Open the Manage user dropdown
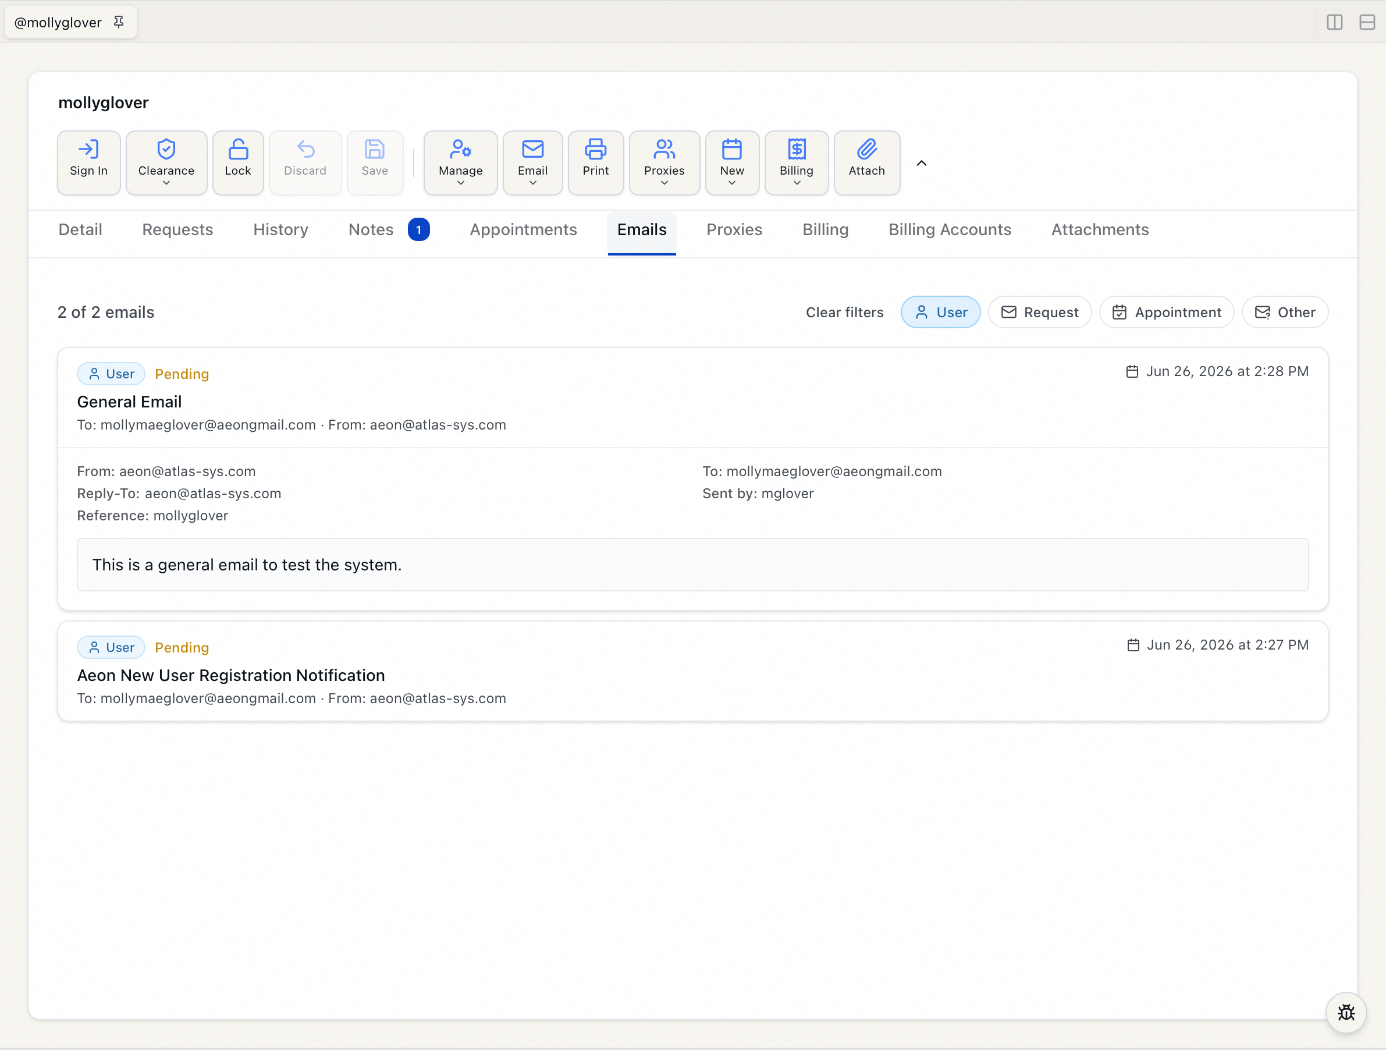 460,162
